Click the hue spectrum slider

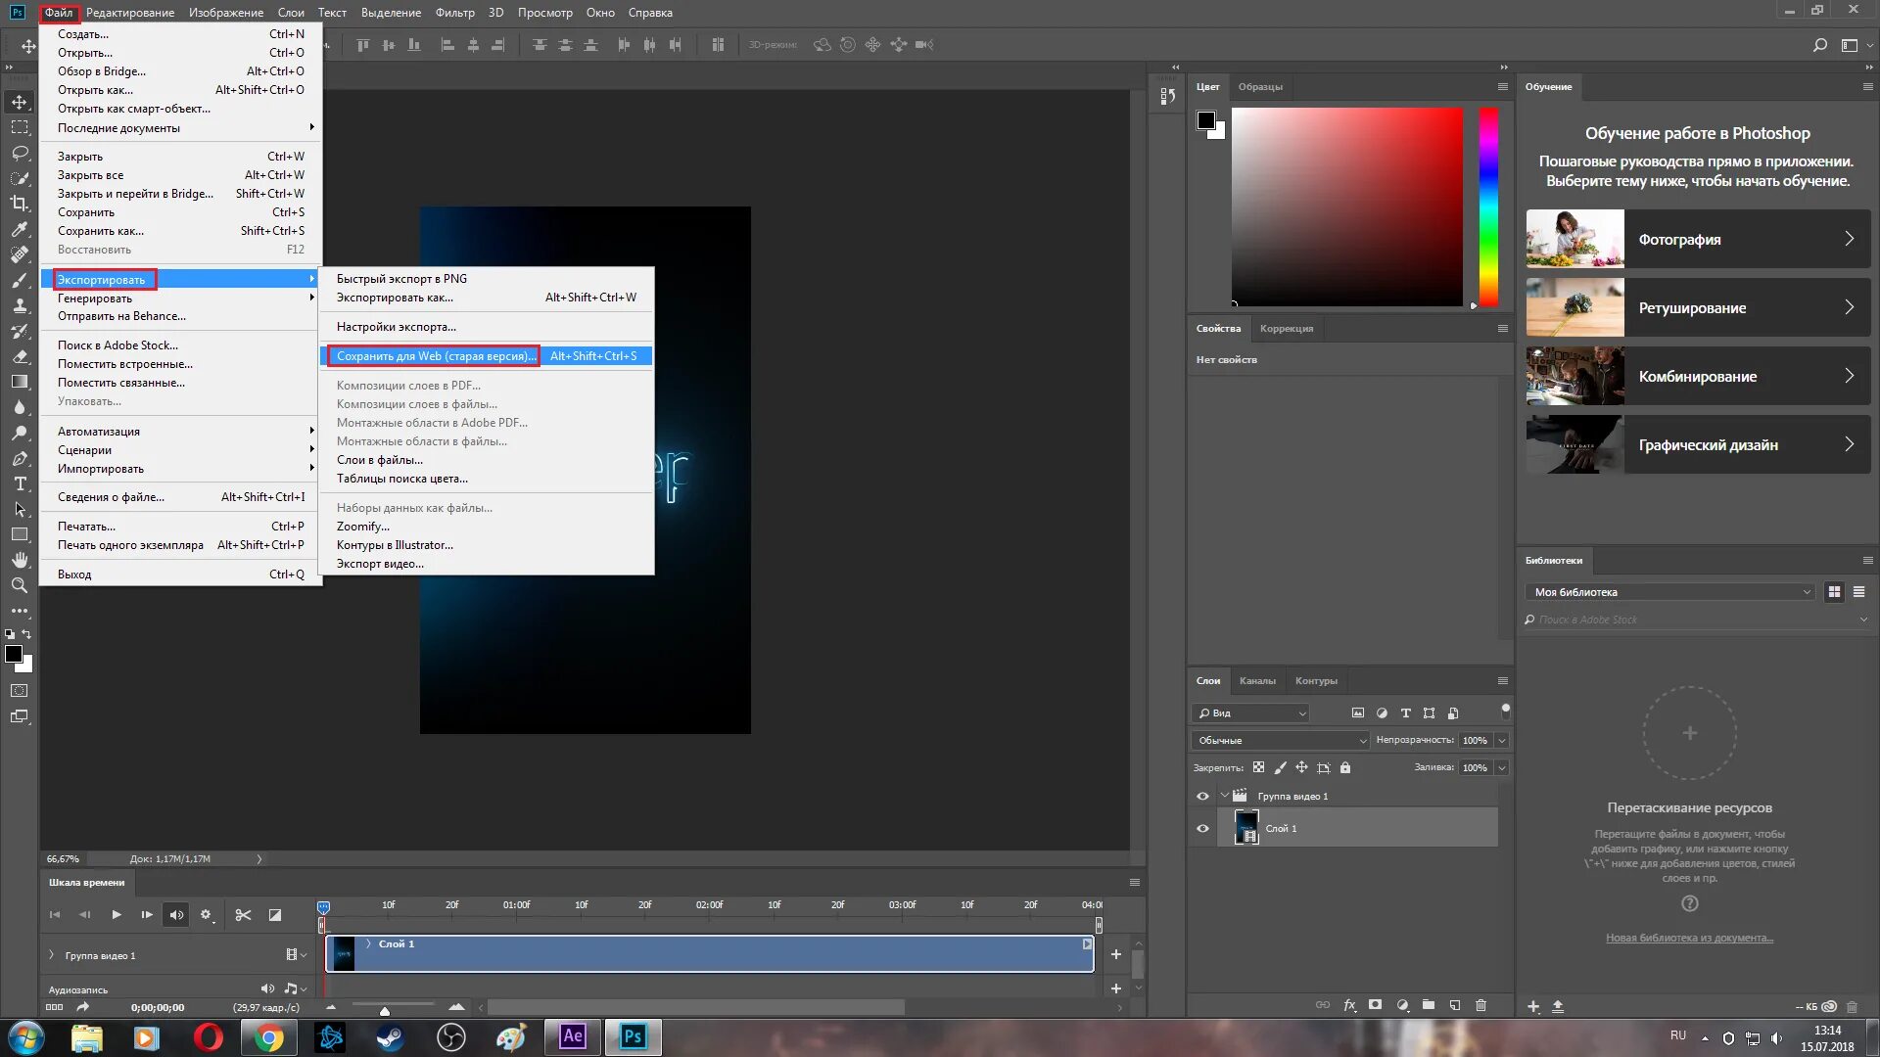pos(1488,207)
